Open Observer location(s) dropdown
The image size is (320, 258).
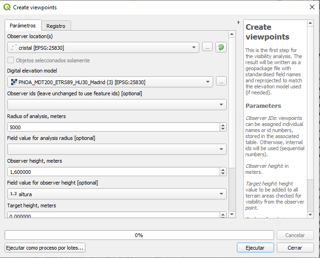pos(103,47)
